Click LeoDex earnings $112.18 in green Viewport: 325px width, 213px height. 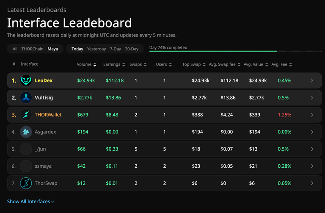115,80
